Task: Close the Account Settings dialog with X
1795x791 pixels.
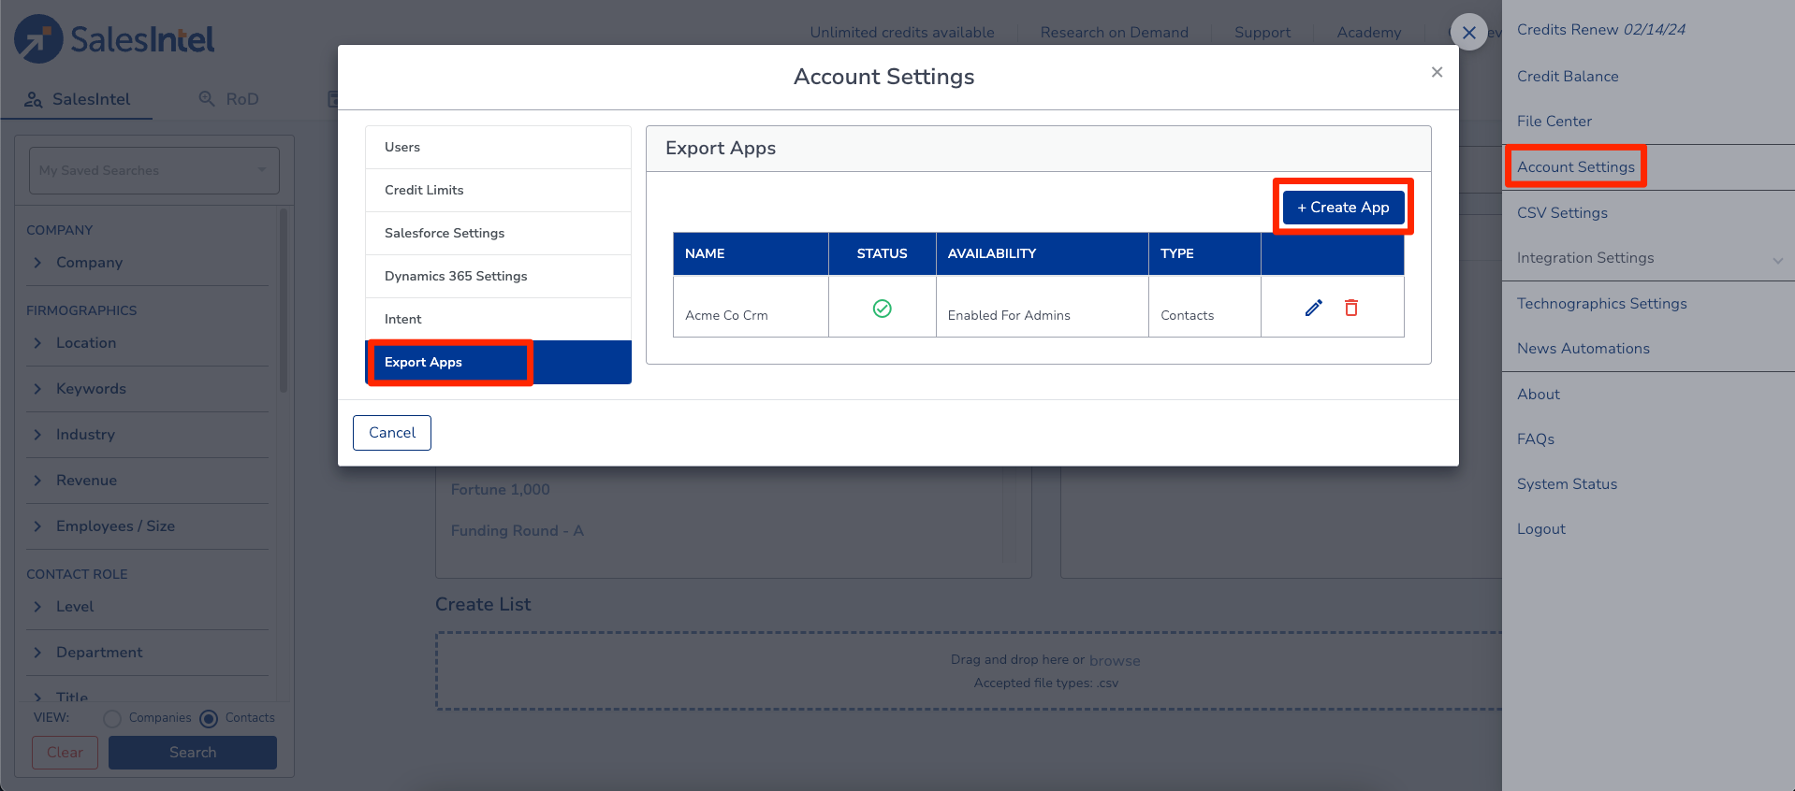Action: pos(1437,72)
